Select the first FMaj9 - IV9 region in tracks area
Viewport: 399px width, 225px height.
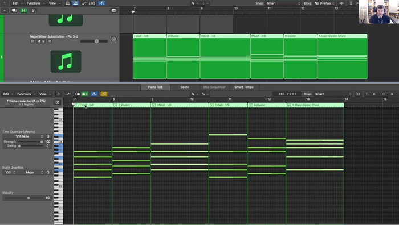tap(149, 56)
